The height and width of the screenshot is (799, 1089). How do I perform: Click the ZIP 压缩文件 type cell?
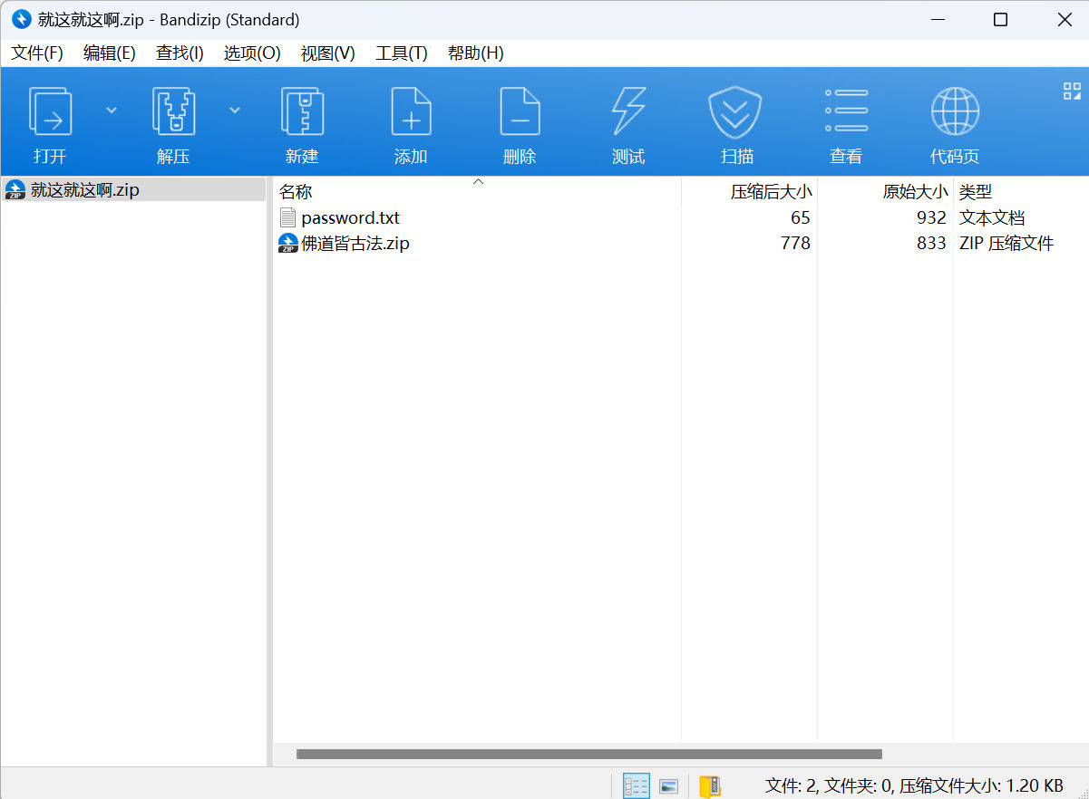[1006, 243]
